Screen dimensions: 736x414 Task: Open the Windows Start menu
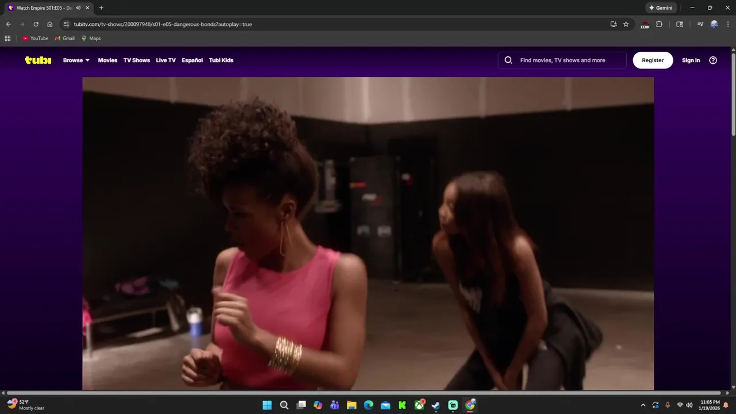[x=267, y=405]
